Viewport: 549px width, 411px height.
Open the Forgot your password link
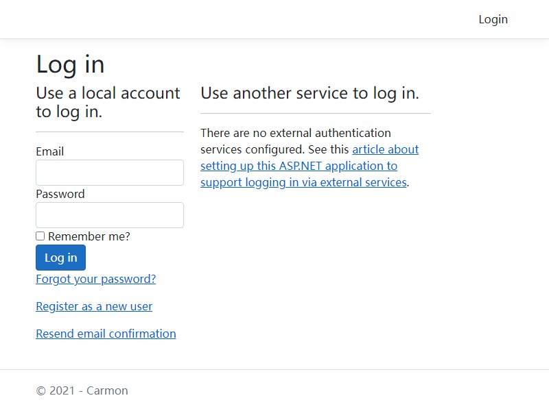(x=96, y=279)
